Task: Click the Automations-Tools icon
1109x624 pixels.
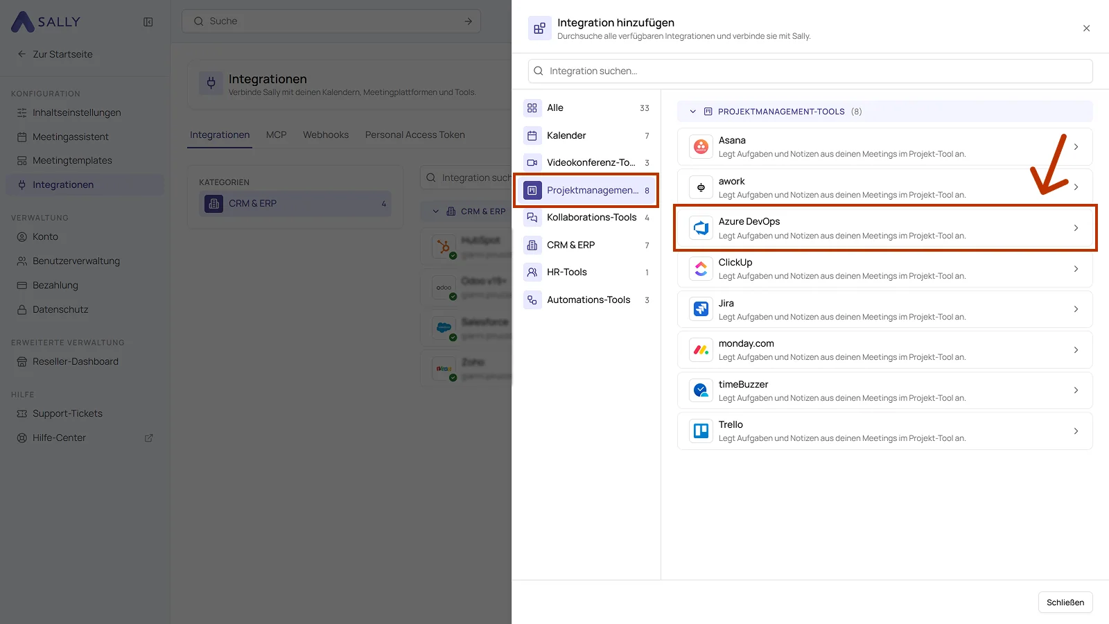Action: 532,300
